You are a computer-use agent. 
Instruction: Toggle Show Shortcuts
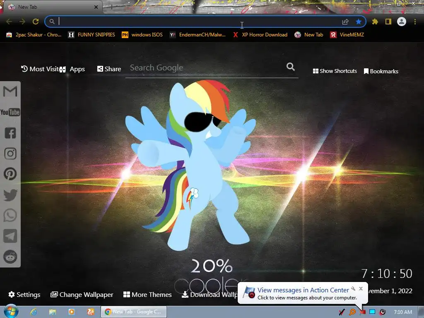pos(335,71)
